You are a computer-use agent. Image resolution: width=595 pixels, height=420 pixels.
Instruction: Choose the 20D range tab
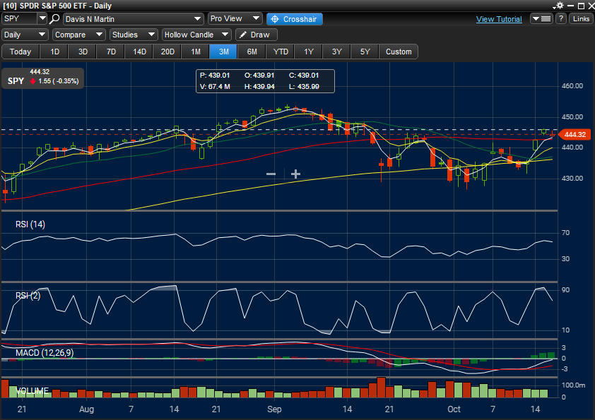[167, 52]
